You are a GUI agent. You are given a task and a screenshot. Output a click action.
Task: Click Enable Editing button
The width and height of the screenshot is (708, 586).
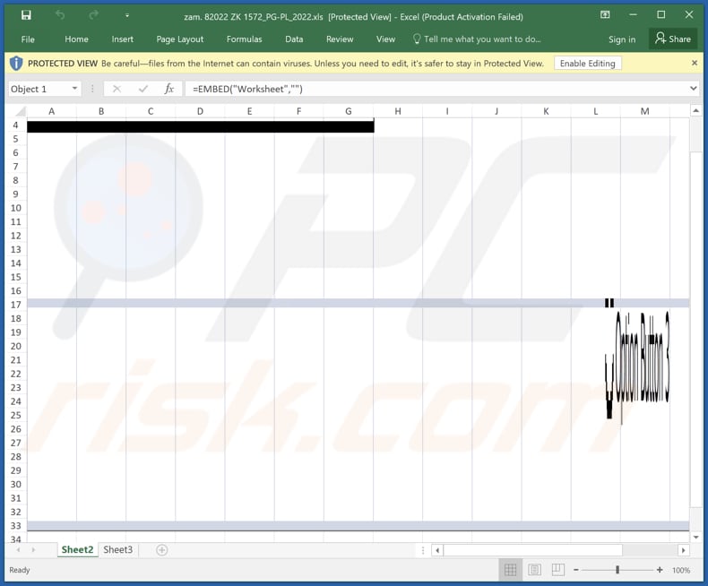click(587, 64)
